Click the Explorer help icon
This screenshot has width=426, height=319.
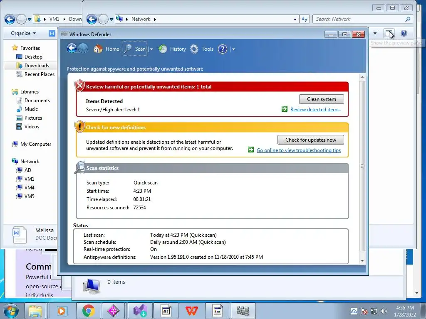click(x=404, y=33)
